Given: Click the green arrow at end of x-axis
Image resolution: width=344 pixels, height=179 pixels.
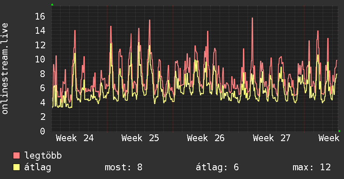Looking at the screenshot, I should (339, 131).
